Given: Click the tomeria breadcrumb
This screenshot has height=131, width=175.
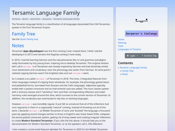Looking at the screenshot, I should coord(16,19).
